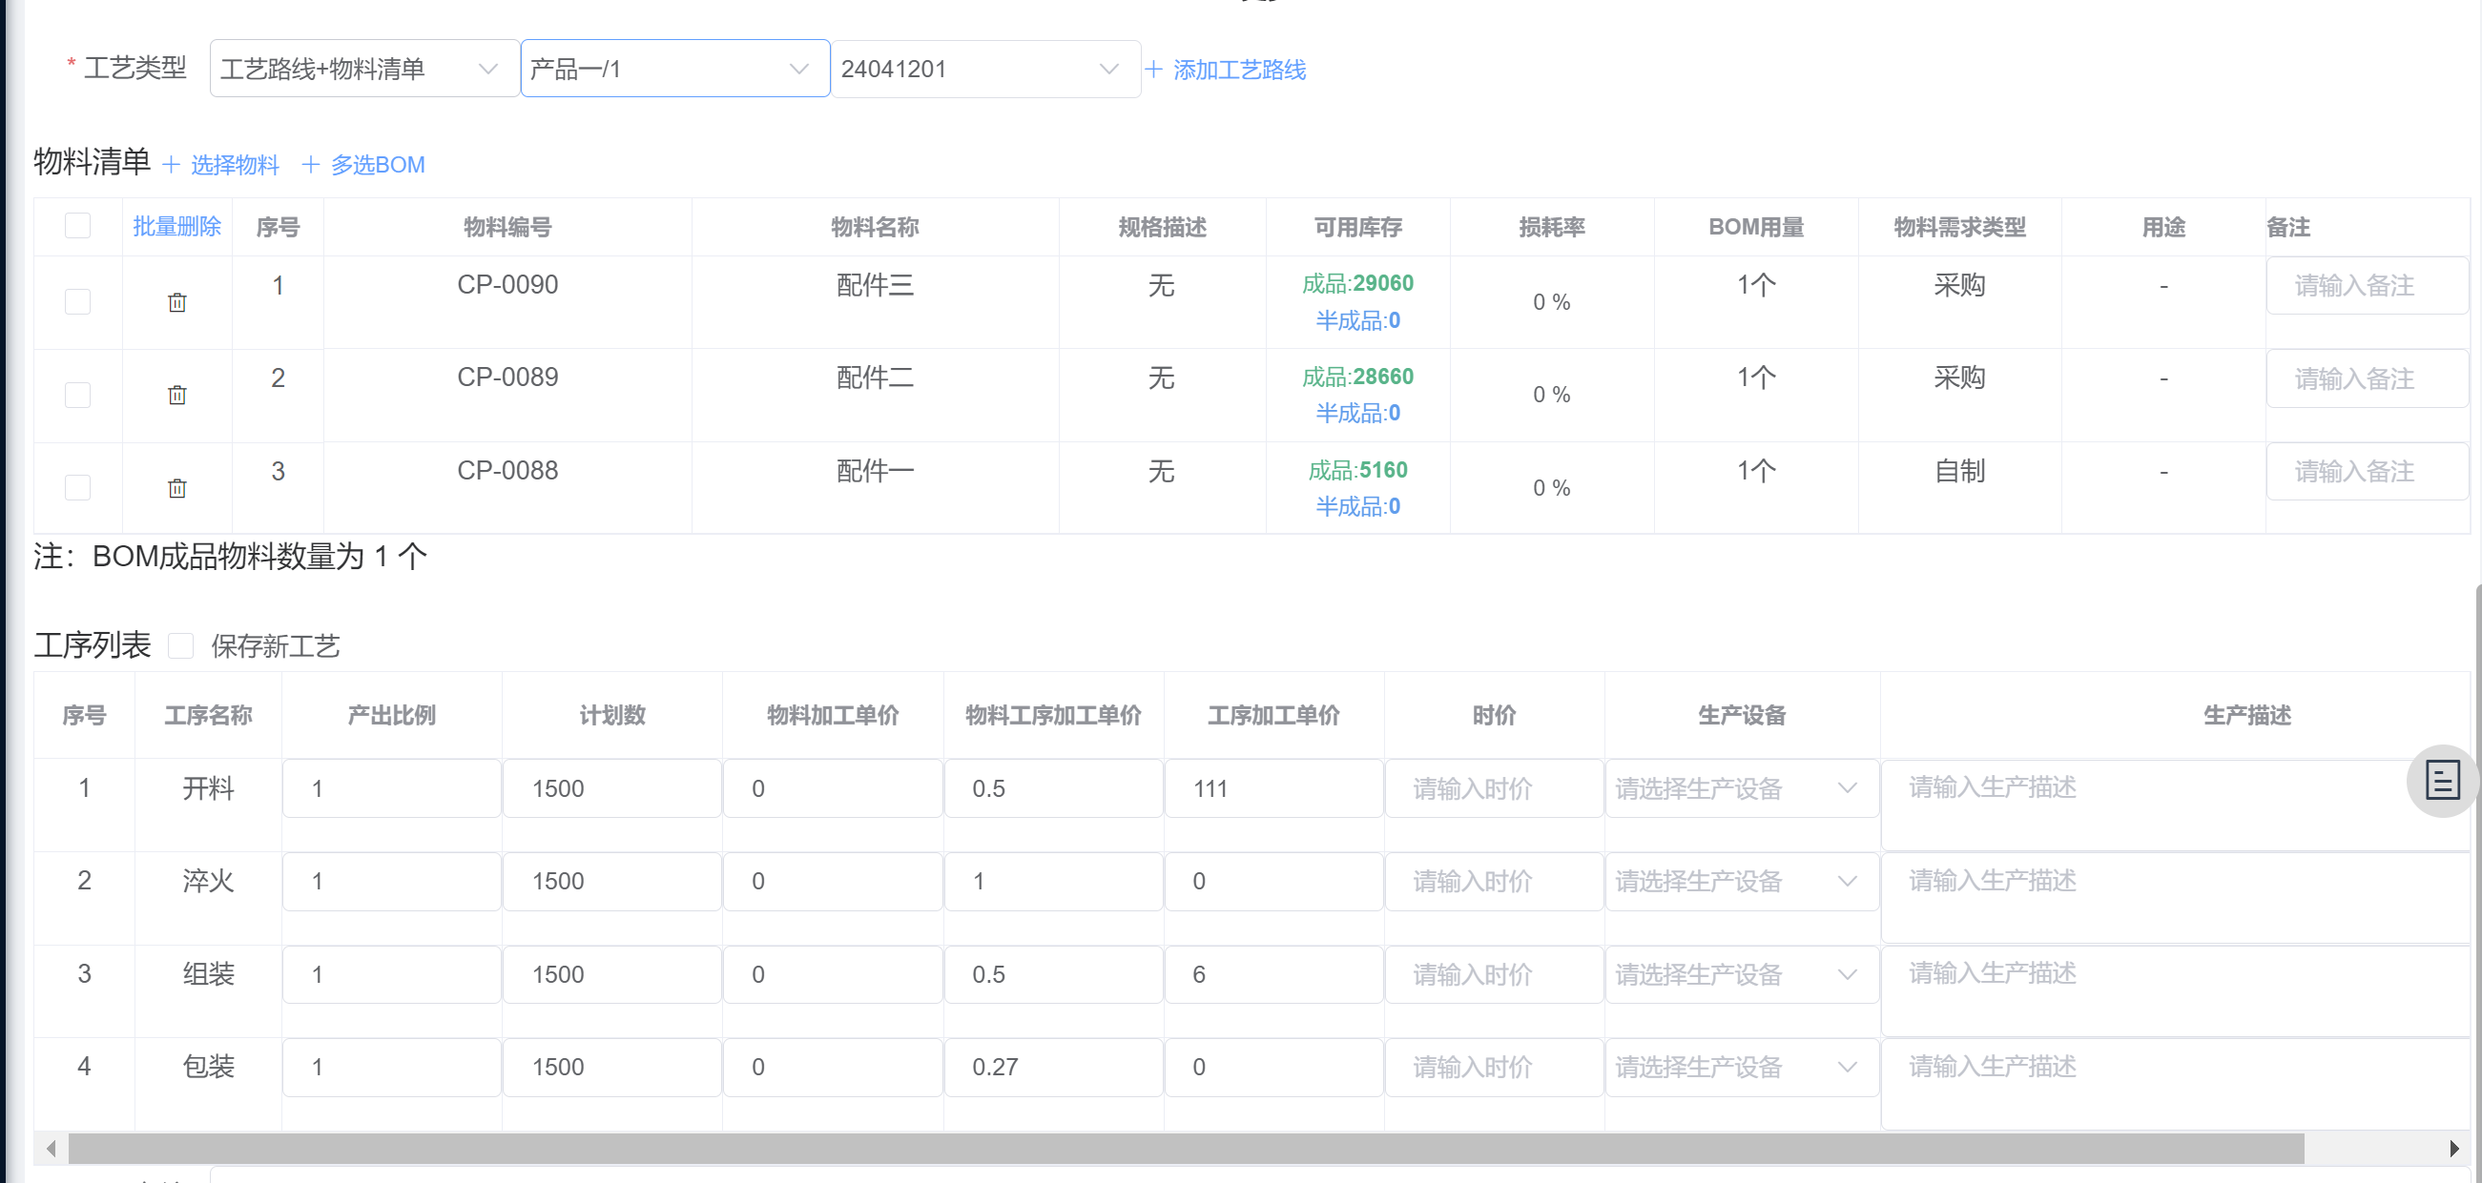Click the 111 process price field
This screenshot has width=2482, height=1183.
point(1273,788)
